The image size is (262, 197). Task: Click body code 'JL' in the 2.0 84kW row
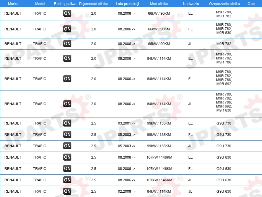[x=190, y=104]
